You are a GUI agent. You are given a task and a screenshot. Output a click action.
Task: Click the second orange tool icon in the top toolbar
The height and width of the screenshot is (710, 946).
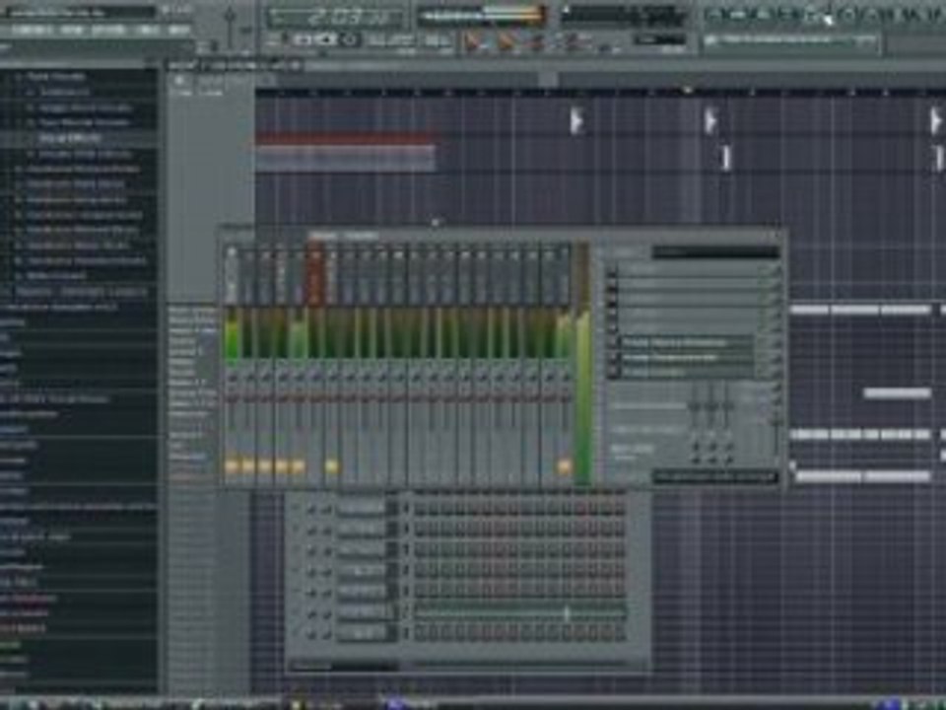505,42
